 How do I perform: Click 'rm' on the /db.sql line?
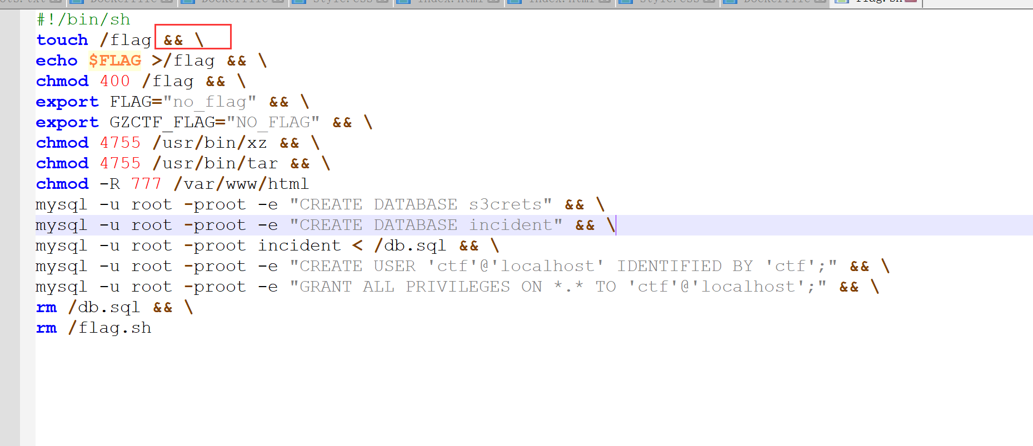[46, 307]
